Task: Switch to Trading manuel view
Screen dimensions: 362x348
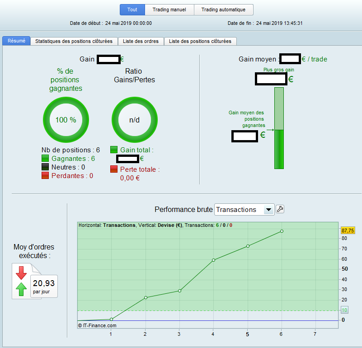Action: click(x=169, y=9)
